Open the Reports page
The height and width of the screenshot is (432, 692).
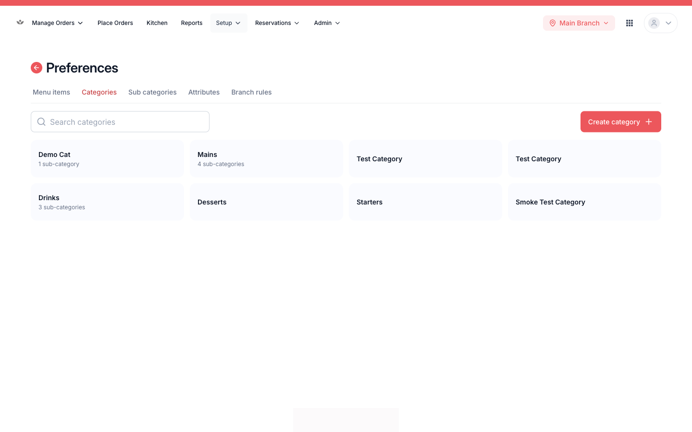[x=192, y=23]
